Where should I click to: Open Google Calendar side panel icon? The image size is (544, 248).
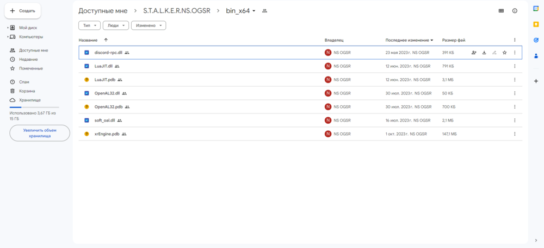[536, 8]
